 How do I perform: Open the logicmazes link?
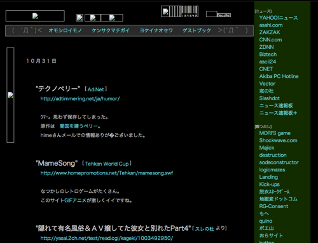point(272,170)
